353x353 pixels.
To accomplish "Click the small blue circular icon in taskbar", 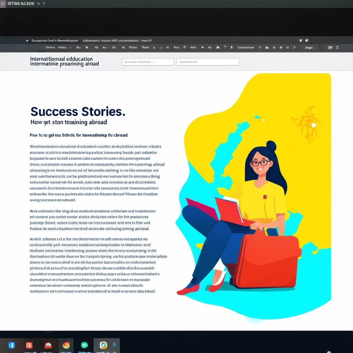I will (x=114, y=344).
